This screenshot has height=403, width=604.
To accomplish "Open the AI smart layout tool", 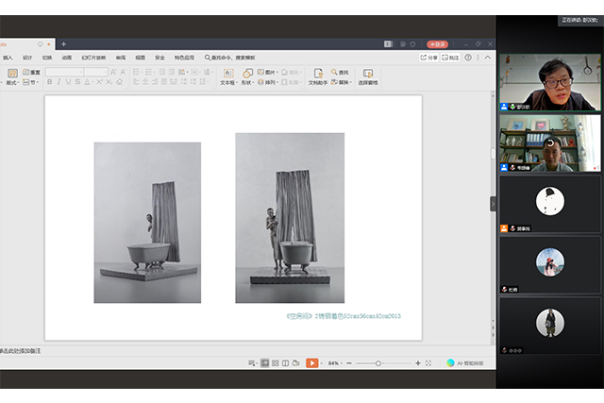I will (467, 362).
